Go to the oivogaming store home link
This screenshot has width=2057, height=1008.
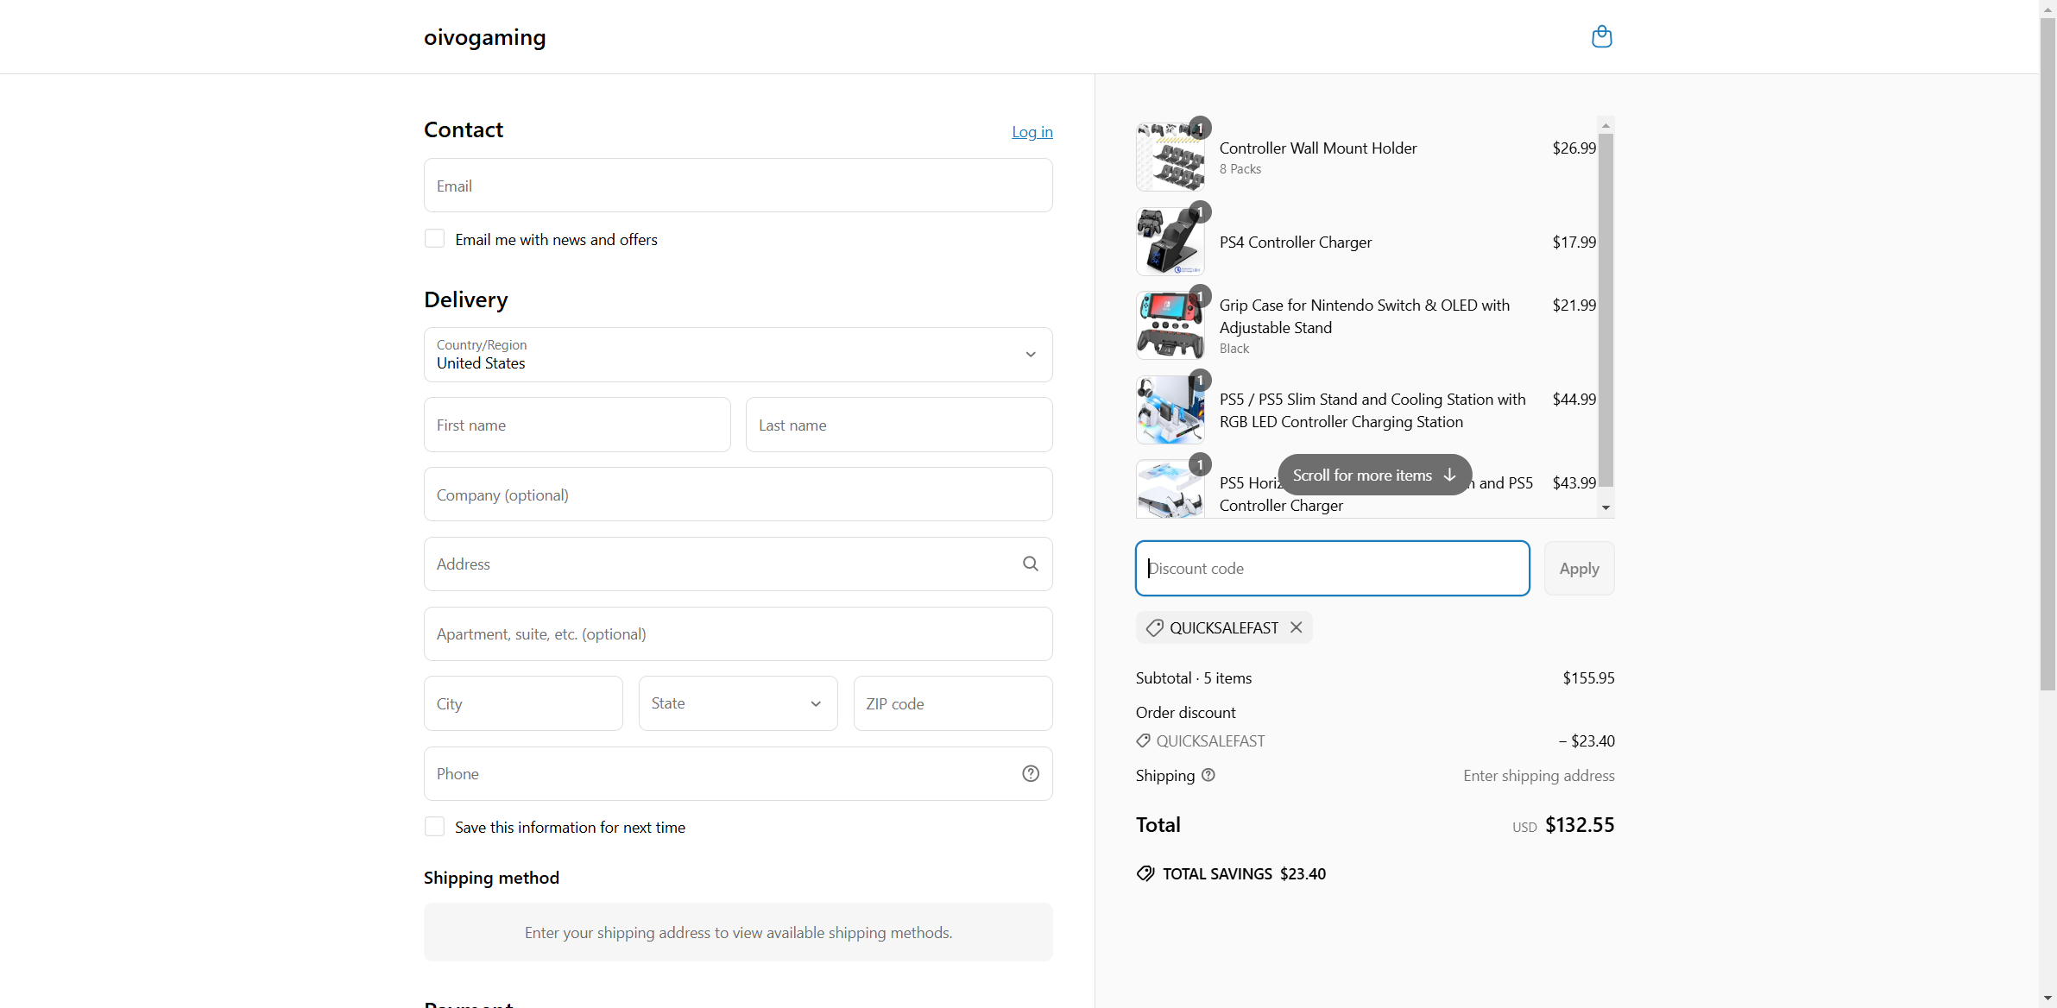tap(485, 37)
